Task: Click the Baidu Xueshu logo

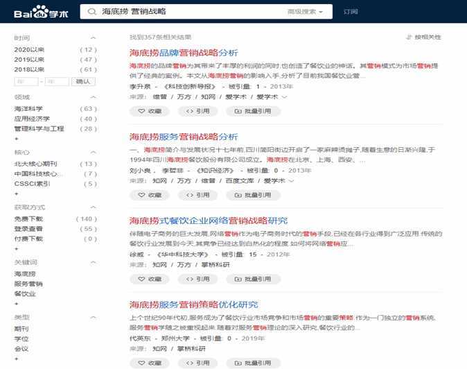Action: point(41,12)
